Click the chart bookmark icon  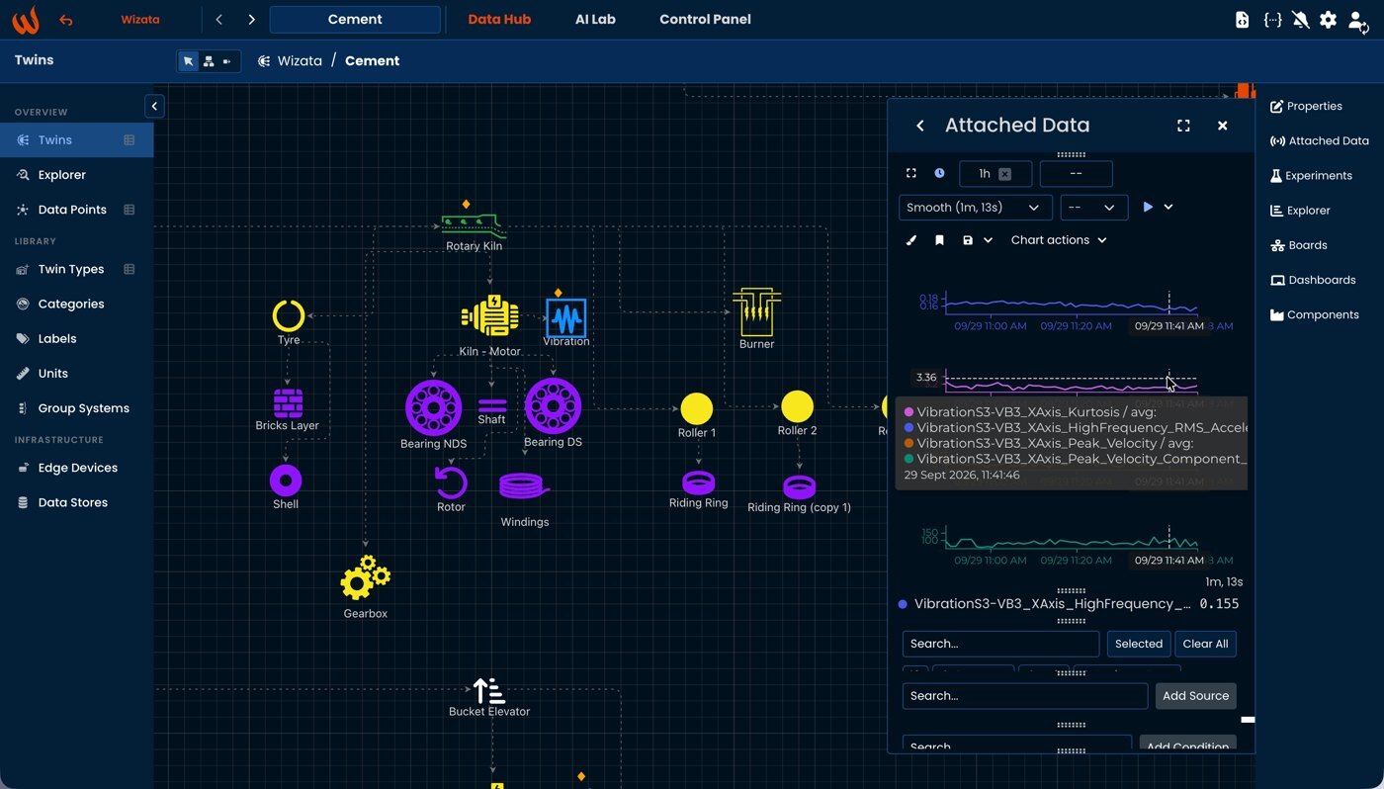pyautogui.click(x=939, y=240)
